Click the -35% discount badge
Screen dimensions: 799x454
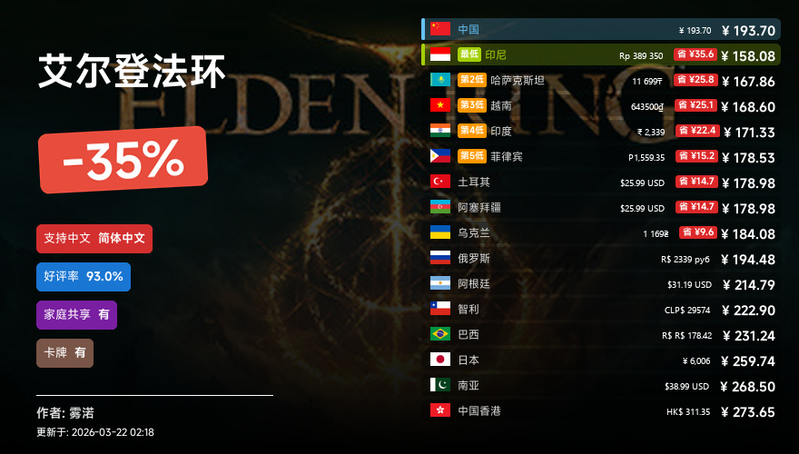pyautogui.click(x=123, y=160)
